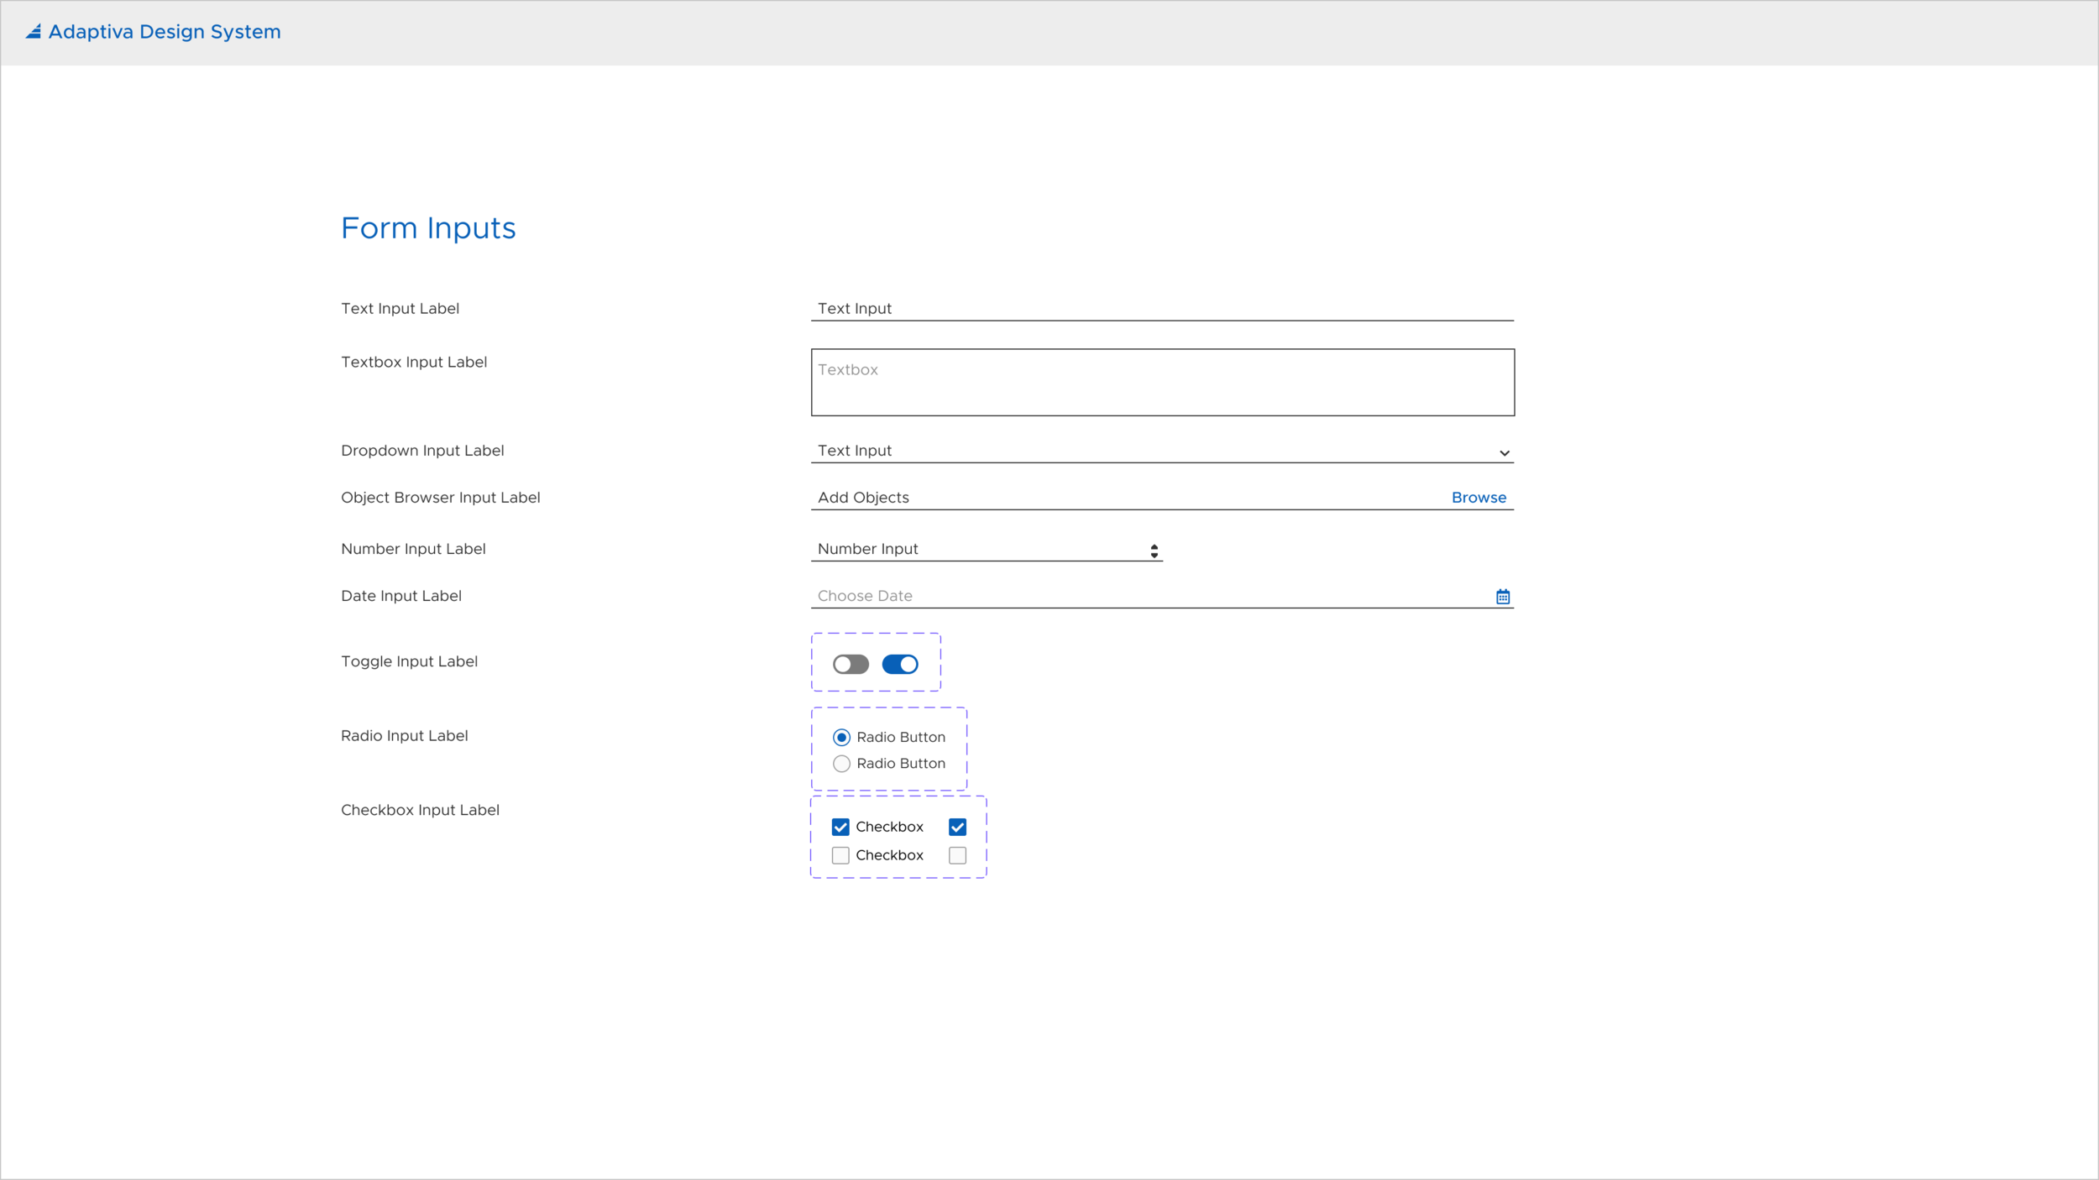Click the Choose Date input field
This screenshot has height=1180, width=2099.
[x=1008, y=596]
